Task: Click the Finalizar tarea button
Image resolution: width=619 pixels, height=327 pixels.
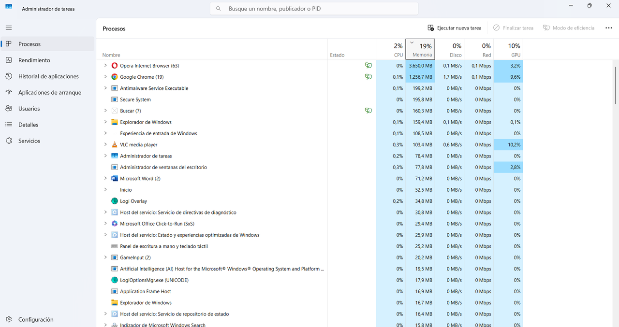Action: pos(513,28)
